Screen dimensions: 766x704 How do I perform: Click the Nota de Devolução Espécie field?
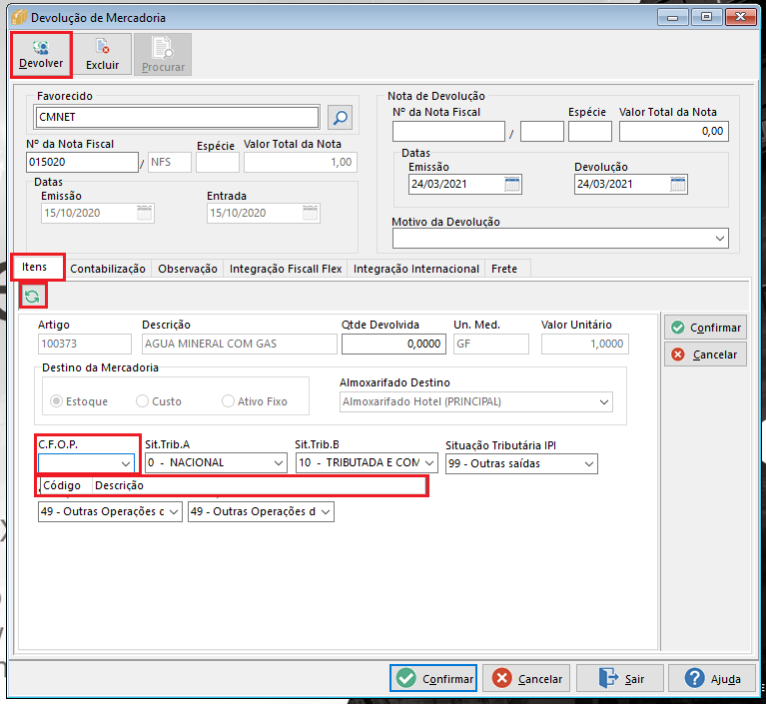point(590,132)
